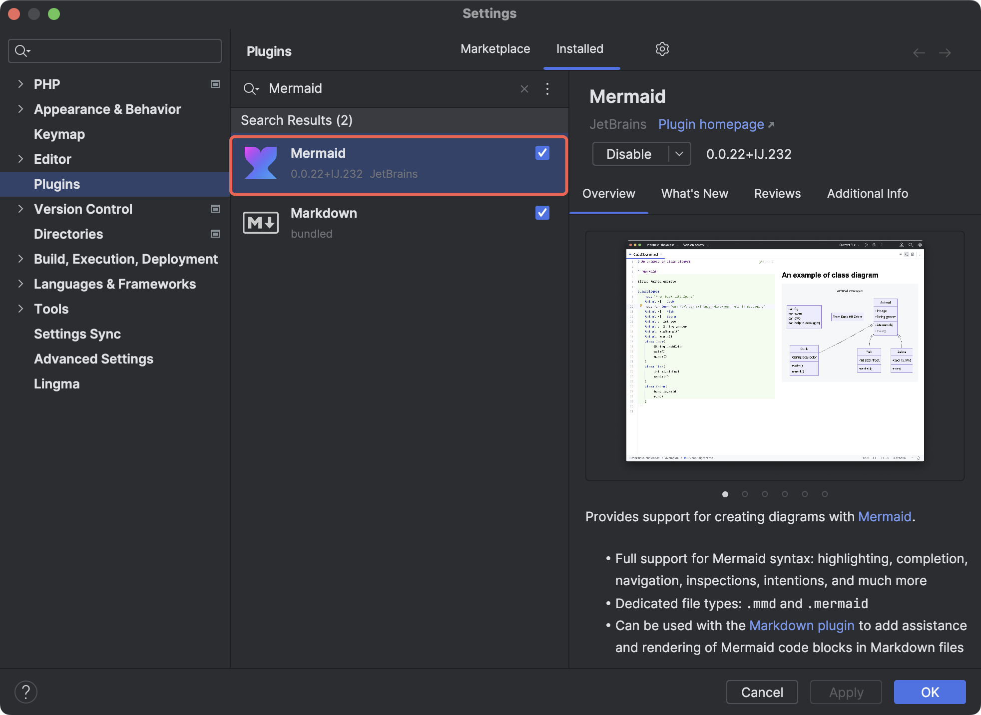Click the settings search magnifier icon
This screenshot has width=981, height=715.
pos(22,51)
